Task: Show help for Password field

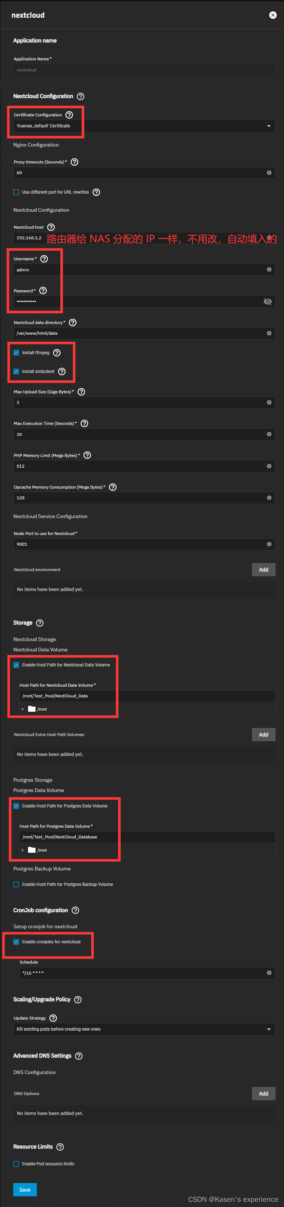Action: (x=43, y=291)
